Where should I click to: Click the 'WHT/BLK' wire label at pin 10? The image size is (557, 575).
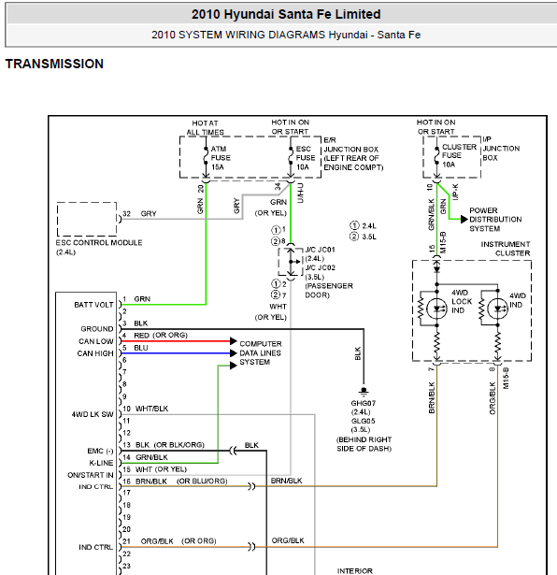coord(151,409)
